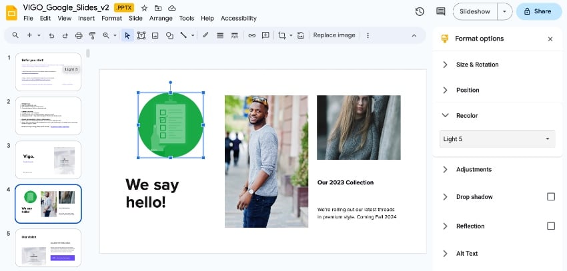Select the crop image tool

282,35
